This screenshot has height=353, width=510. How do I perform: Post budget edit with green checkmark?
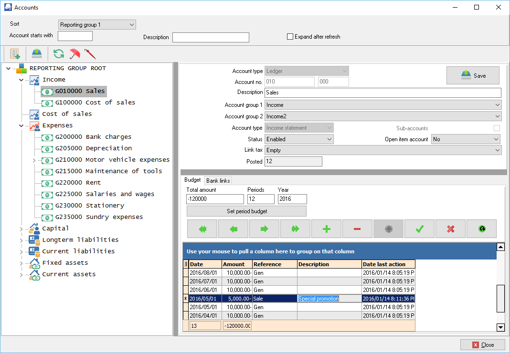click(x=419, y=229)
